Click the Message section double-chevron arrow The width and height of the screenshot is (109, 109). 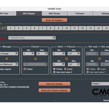point(7,59)
